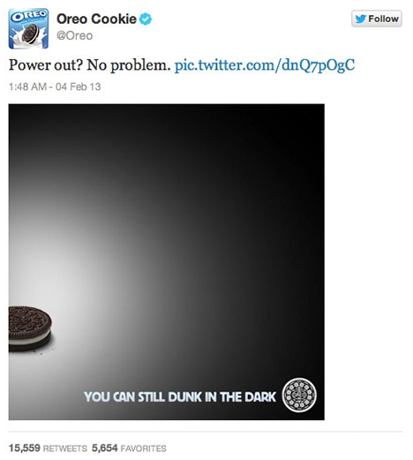Screen dimensions: 413x460
Task: Click the 'Follow' text label
Action: [383, 19]
